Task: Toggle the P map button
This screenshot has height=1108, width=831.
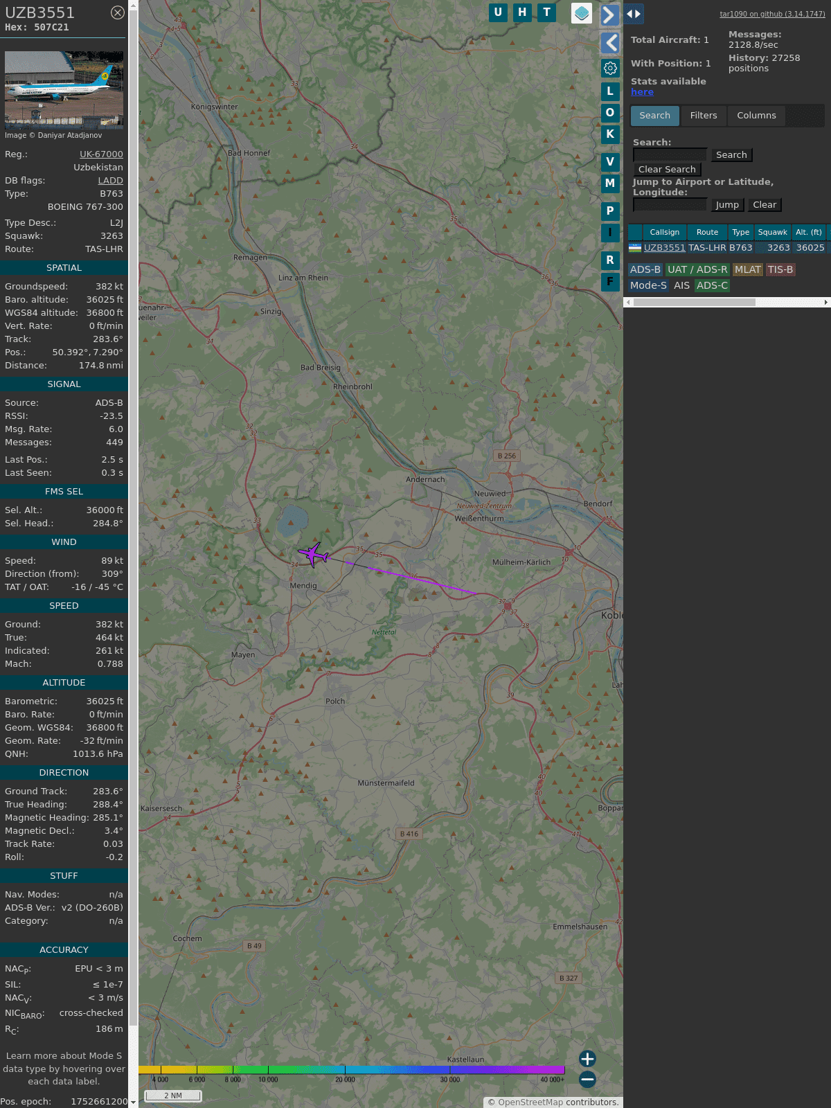Action: pos(610,211)
